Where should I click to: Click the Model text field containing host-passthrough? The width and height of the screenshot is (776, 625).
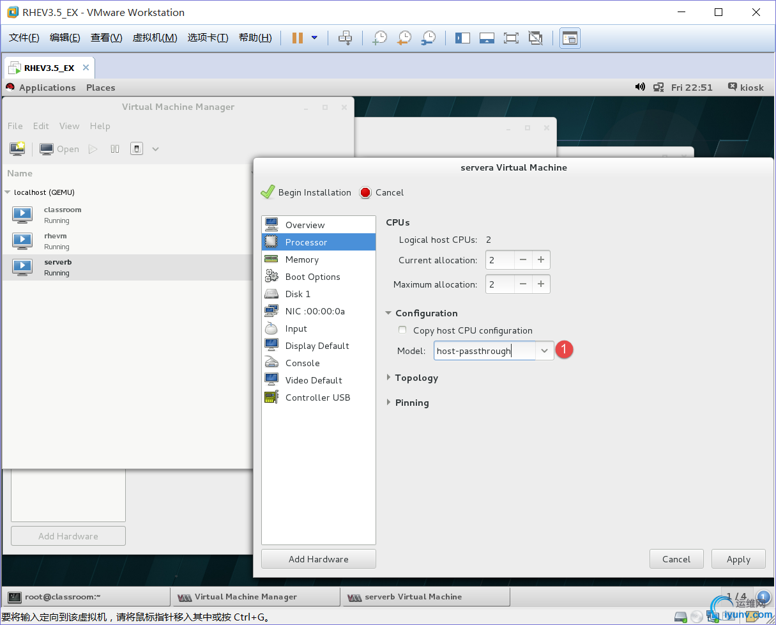485,351
